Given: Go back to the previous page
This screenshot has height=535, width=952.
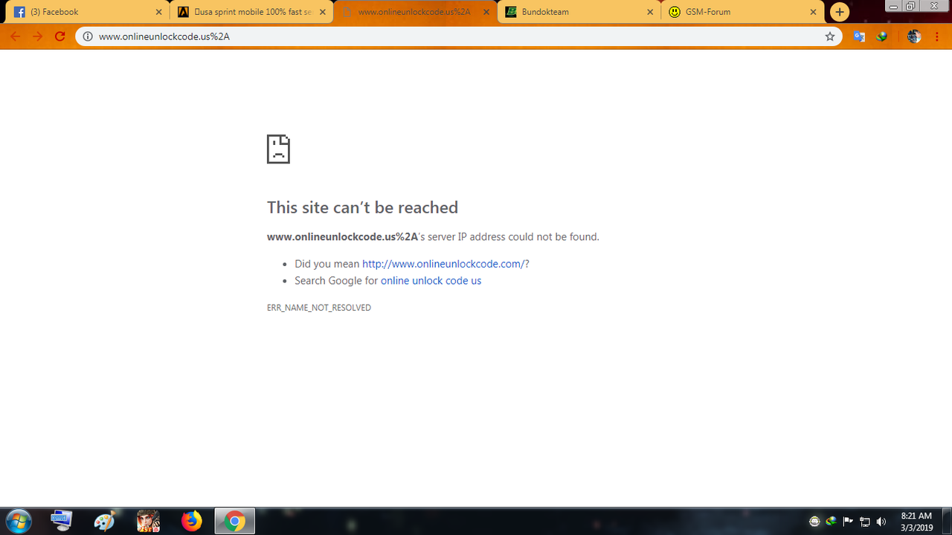Looking at the screenshot, I should coord(15,36).
